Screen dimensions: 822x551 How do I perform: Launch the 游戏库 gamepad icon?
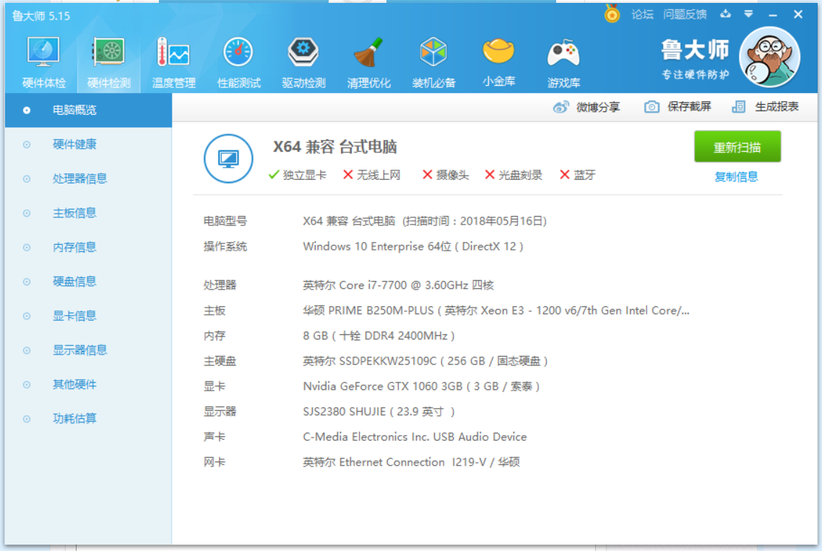[563, 53]
